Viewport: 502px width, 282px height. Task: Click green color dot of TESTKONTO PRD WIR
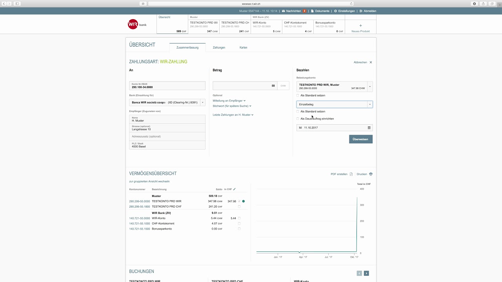pyautogui.click(x=244, y=201)
